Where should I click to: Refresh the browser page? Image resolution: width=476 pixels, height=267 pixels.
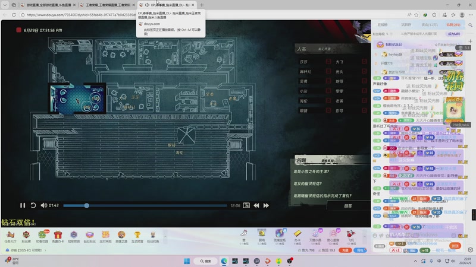coord(14,14)
